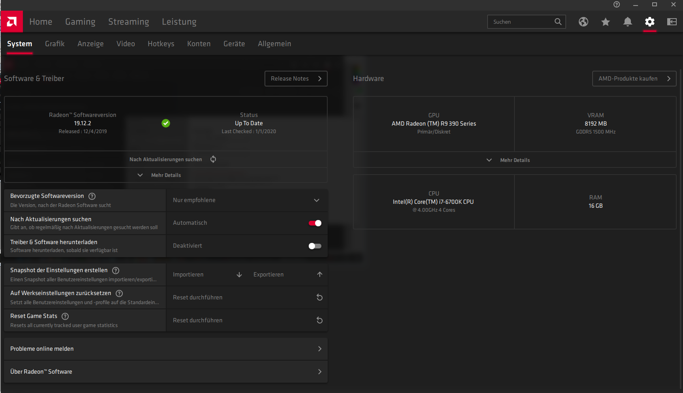Screen dimensions: 683x393
Task: Open the Leistung tab
Action: (x=179, y=22)
